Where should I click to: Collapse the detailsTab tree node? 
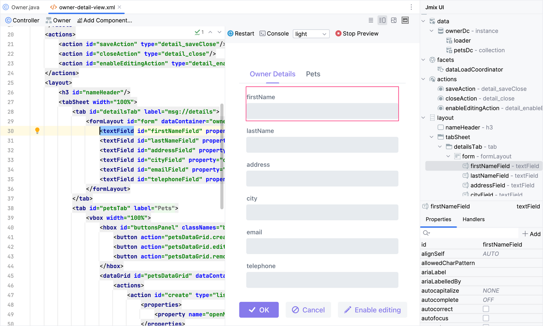[440, 147]
